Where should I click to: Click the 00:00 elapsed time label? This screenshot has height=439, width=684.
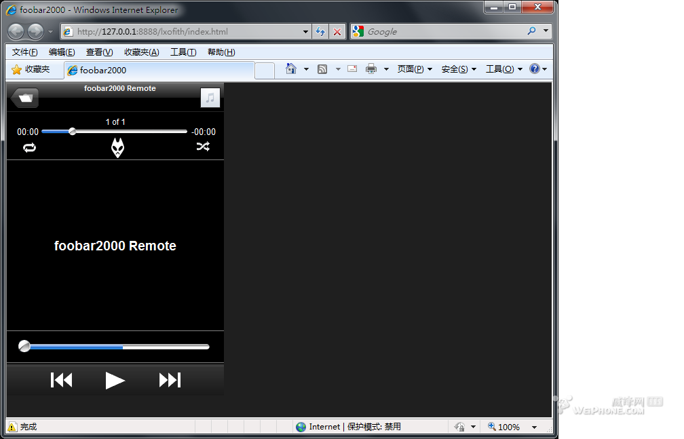(x=27, y=132)
